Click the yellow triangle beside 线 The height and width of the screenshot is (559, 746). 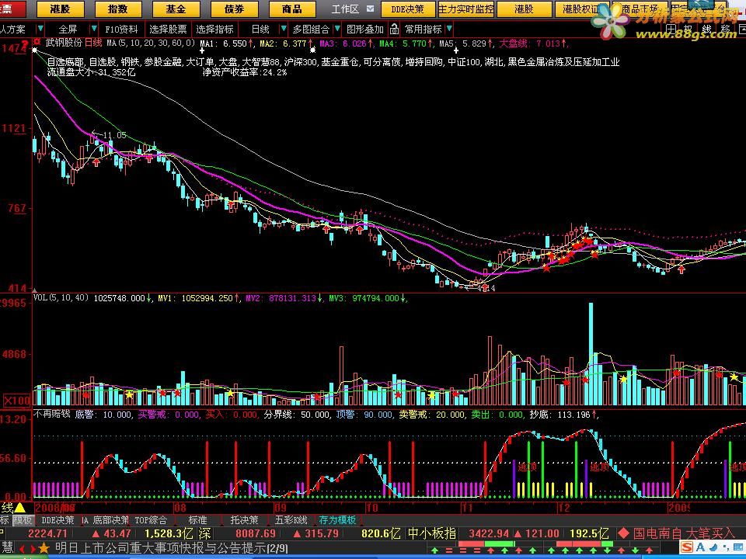point(20,507)
